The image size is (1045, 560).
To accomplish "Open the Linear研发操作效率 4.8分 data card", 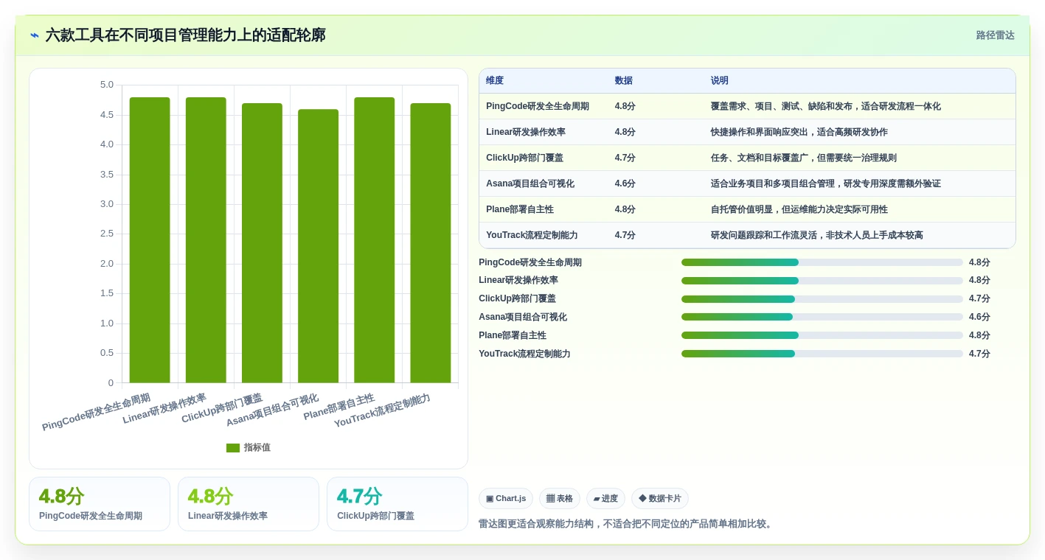I will 249,504.
